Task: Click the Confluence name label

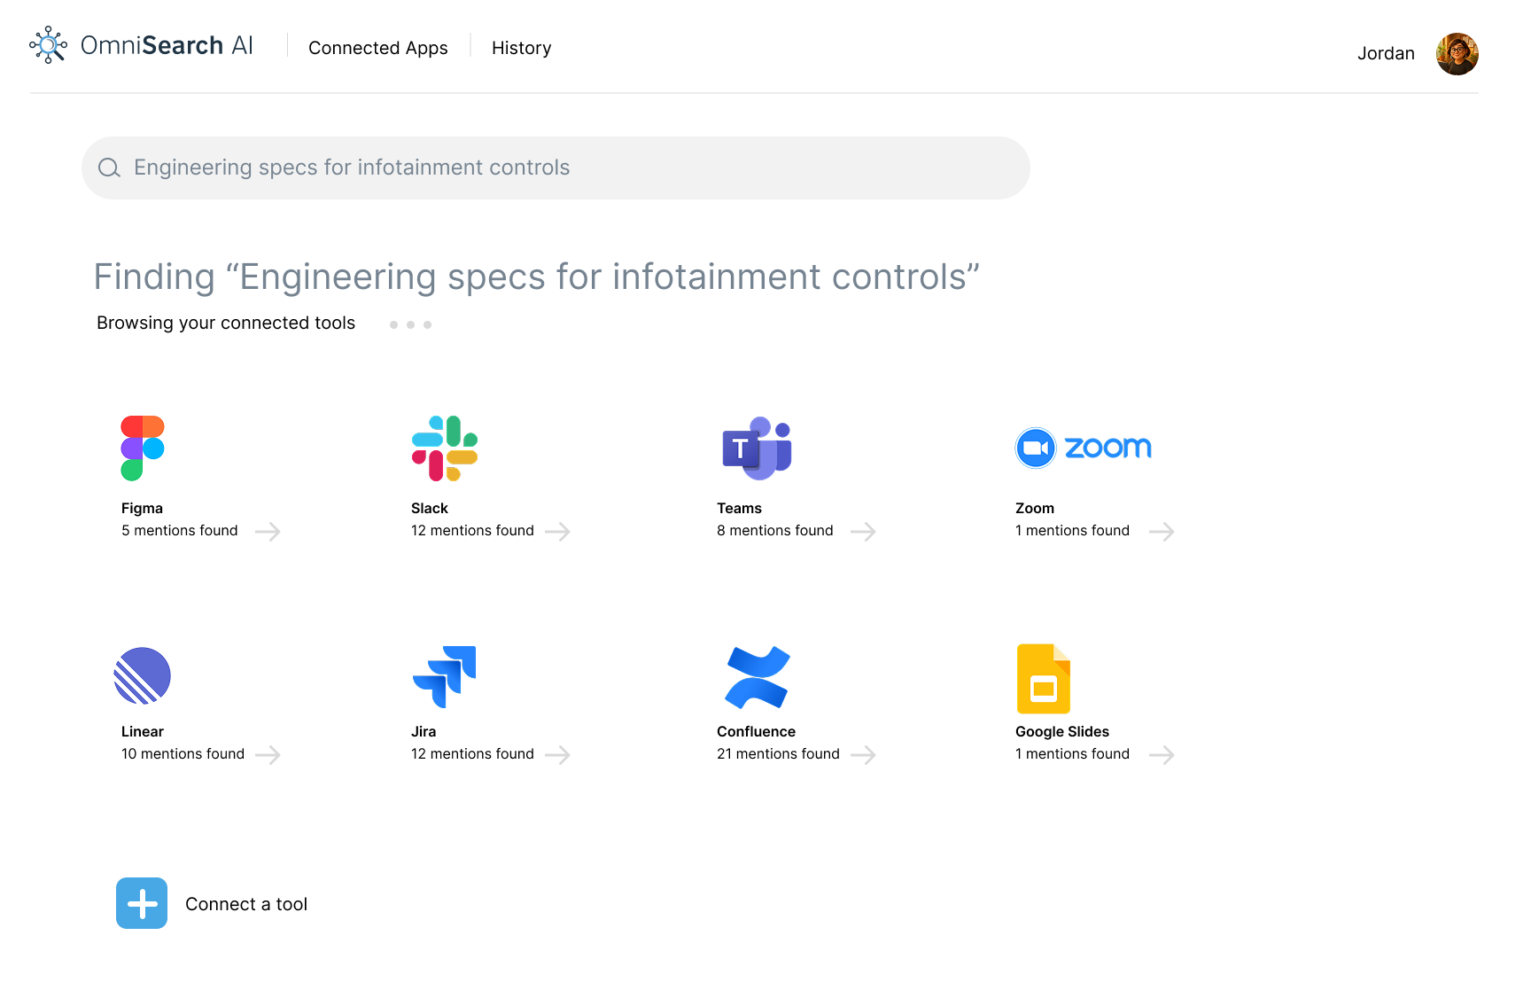Action: point(756,731)
